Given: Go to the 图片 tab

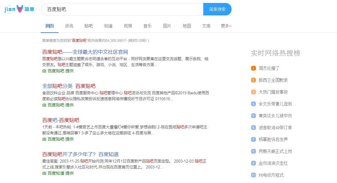Looking at the screenshot, I should click(x=167, y=26).
